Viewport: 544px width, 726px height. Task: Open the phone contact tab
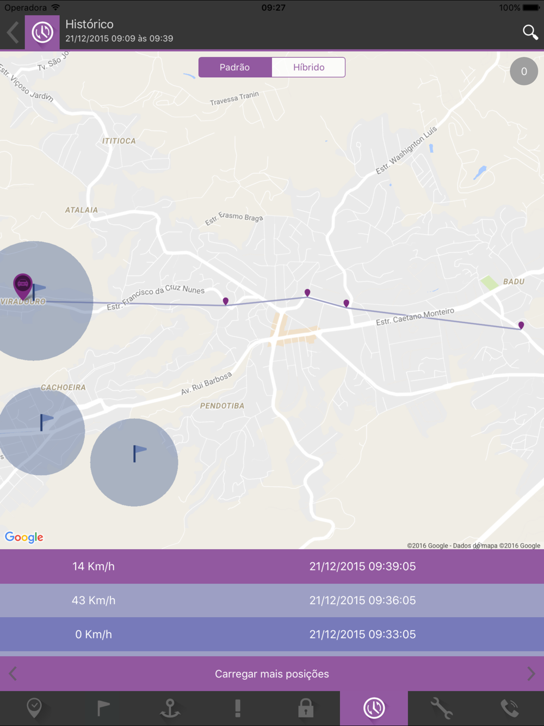click(510, 708)
